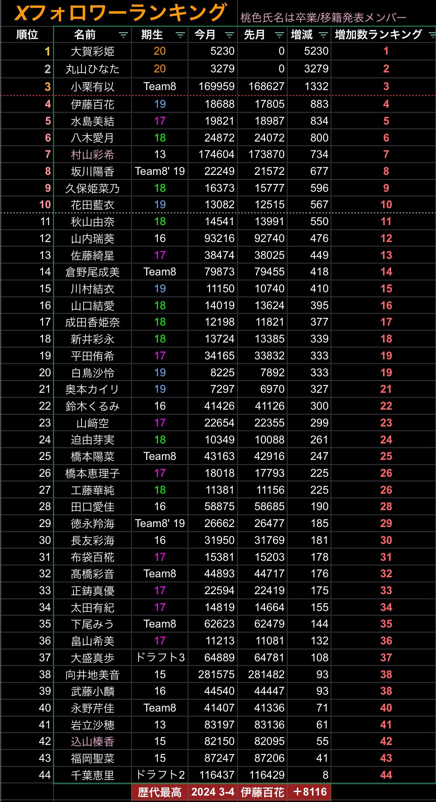Select the 順位 header cell
Screen dimensions: 436x802
(x=27, y=35)
